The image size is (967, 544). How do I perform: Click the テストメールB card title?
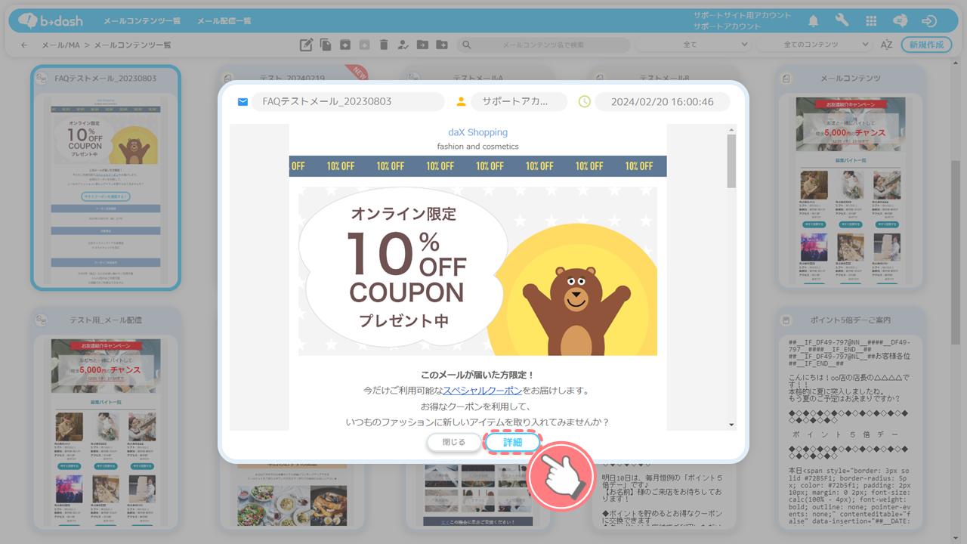tap(664, 78)
